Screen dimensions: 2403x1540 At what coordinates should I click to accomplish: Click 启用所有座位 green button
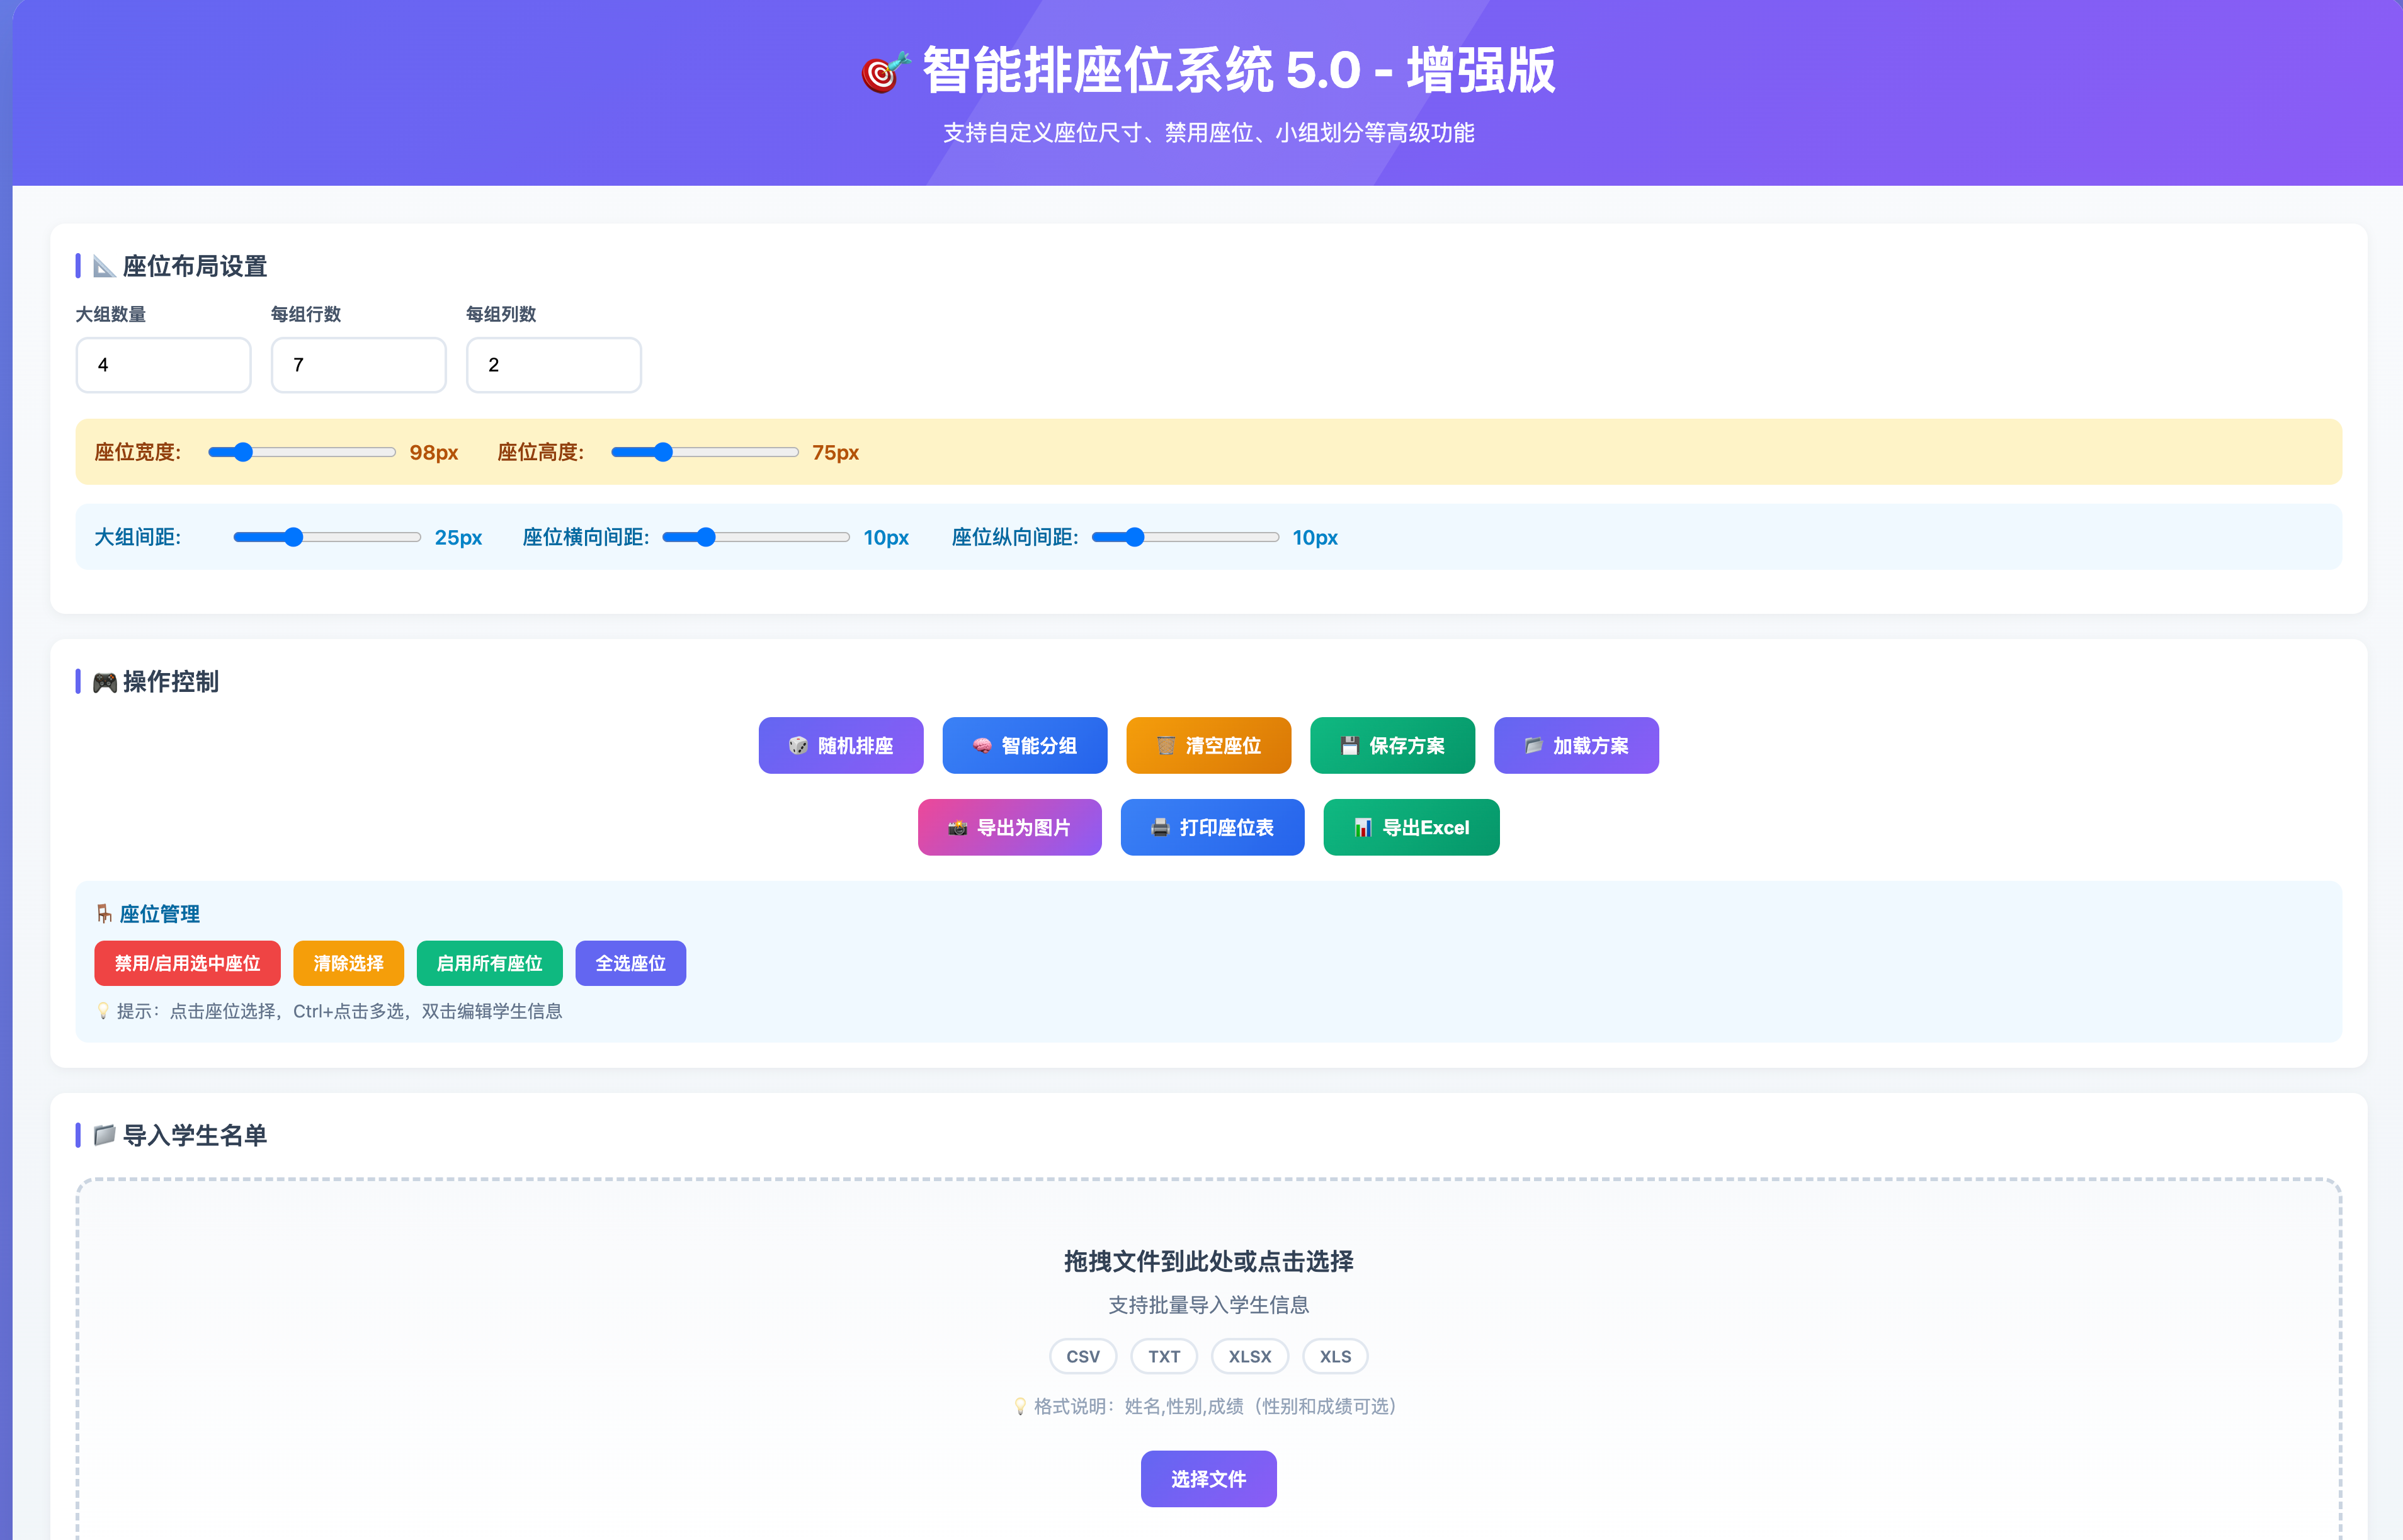click(x=489, y=963)
